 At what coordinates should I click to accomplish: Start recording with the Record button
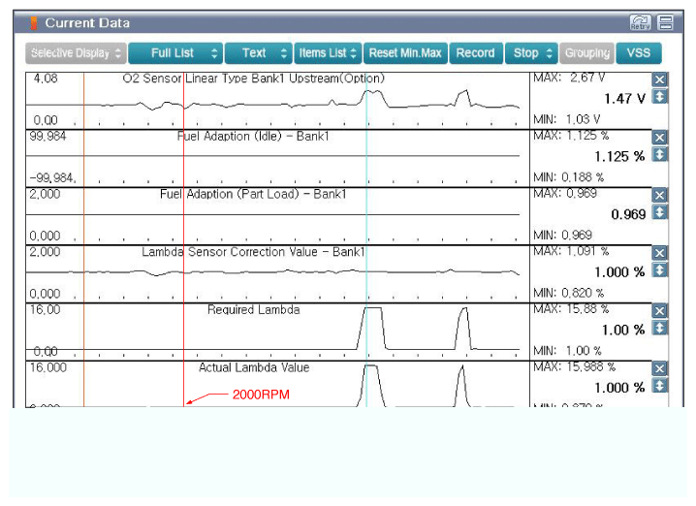pyautogui.click(x=475, y=53)
